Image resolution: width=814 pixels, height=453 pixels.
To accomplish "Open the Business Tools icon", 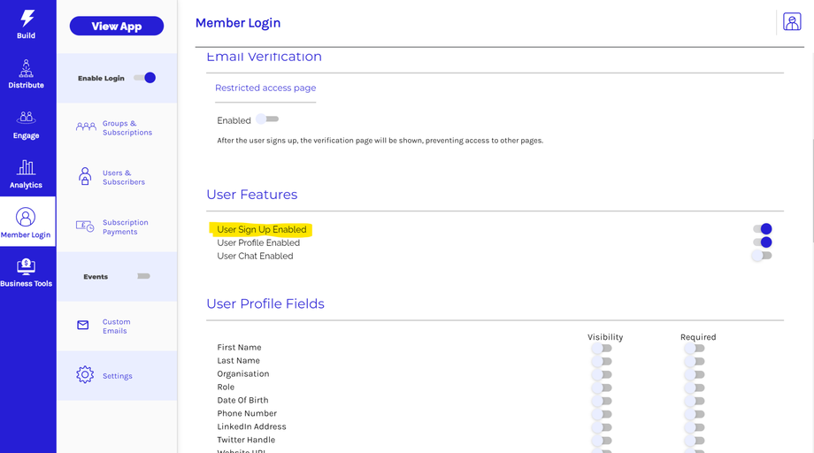I will coord(27,266).
